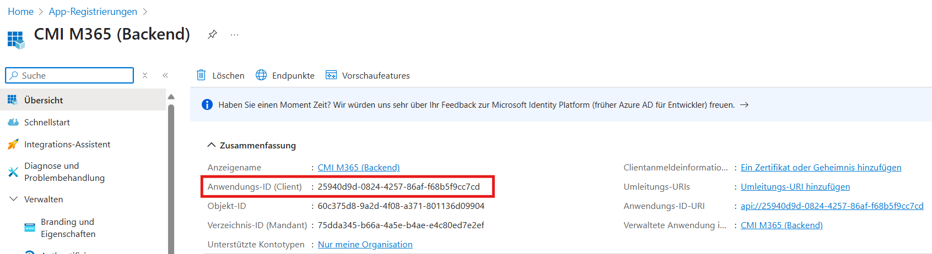
Task: Click the Vorschaufeatures preview icon
Action: 331,75
